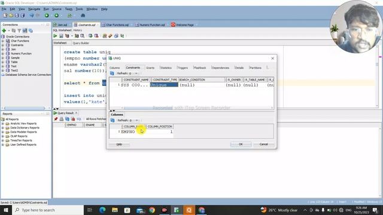383x215 pixels.
Task: Click the SQL History icon in worksheet toolbar
Action: [x=116, y=36]
